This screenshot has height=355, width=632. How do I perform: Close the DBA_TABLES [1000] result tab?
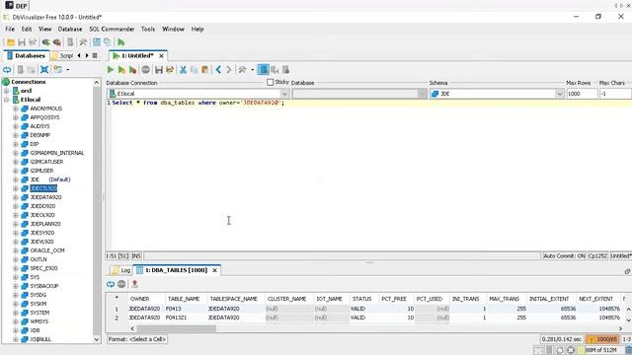(x=215, y=270)
